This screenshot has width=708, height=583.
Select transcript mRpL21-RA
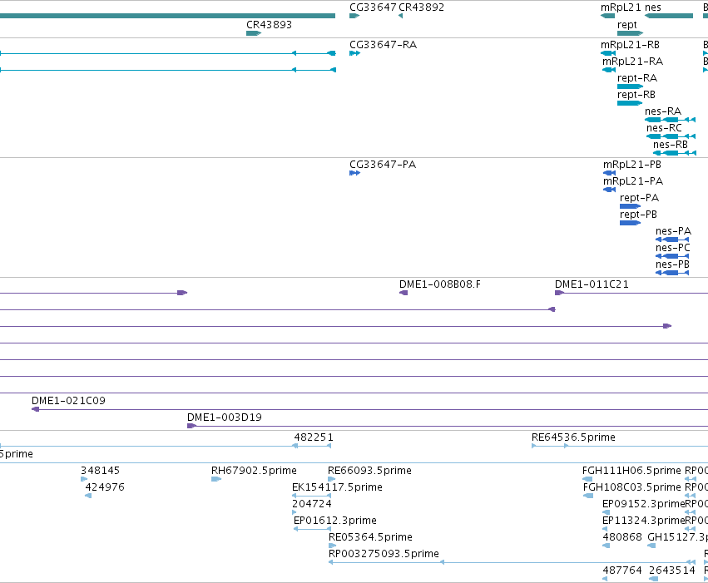click(x=632, y=62)
